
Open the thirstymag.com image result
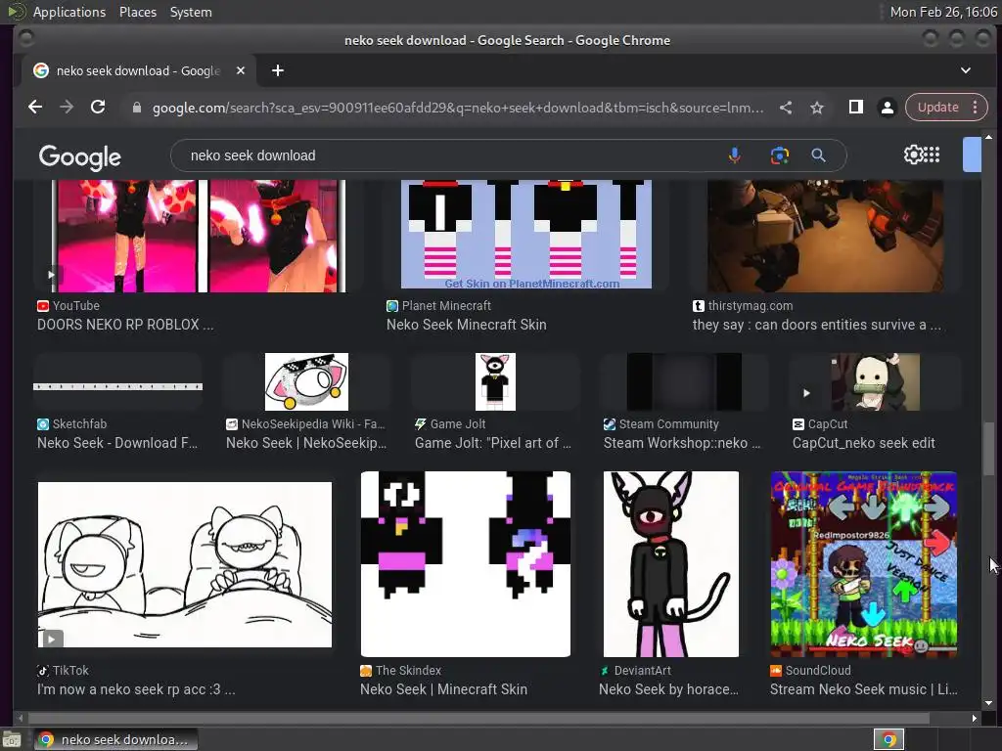pos(825,236)
